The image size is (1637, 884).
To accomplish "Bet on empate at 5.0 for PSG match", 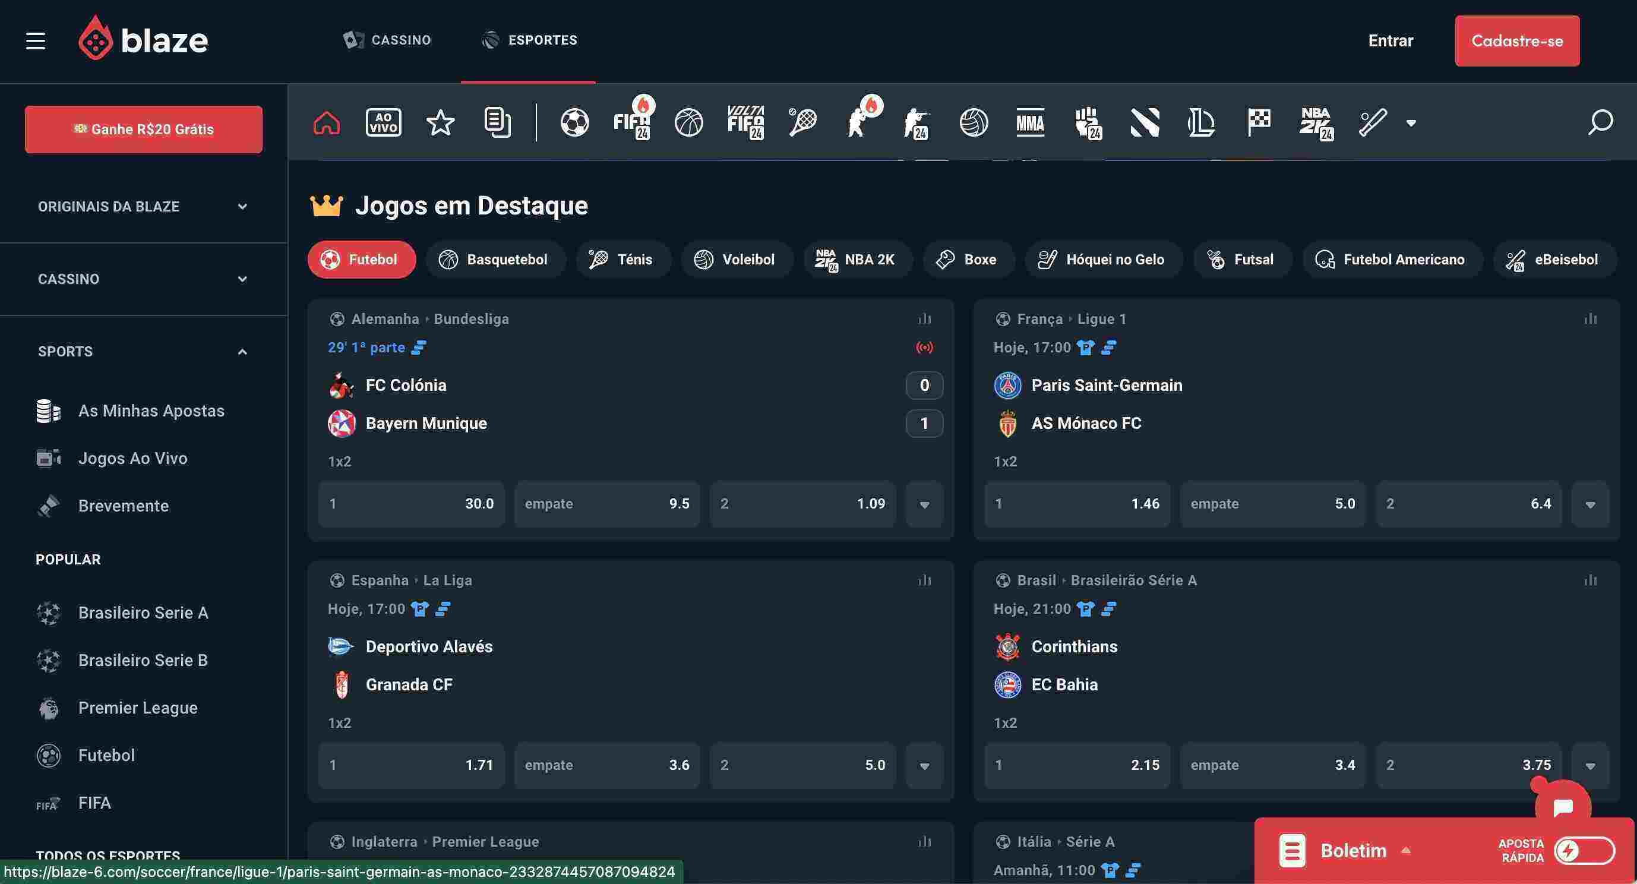I will tap(1273, 504).
